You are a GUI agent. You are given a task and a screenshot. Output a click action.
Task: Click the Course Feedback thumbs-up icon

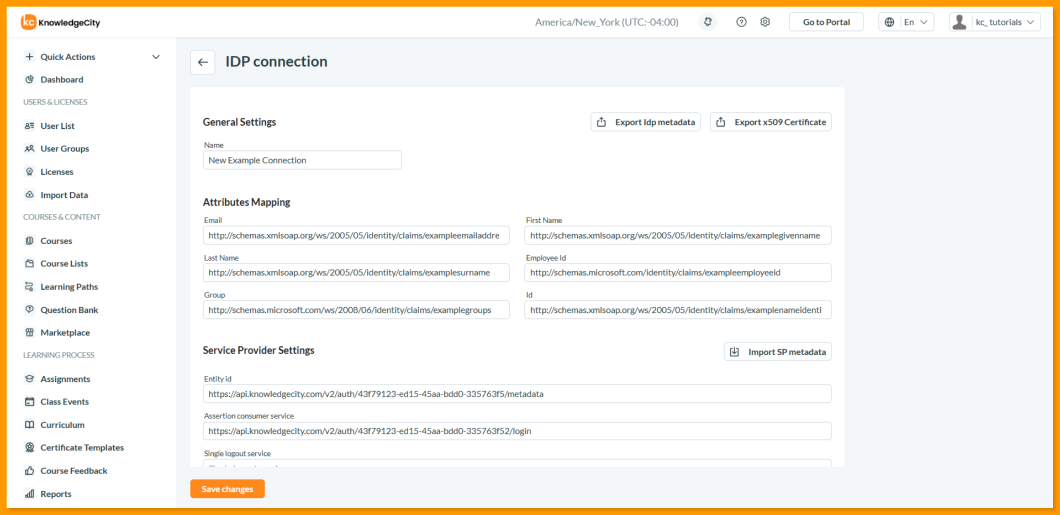[x=30, y=471]
